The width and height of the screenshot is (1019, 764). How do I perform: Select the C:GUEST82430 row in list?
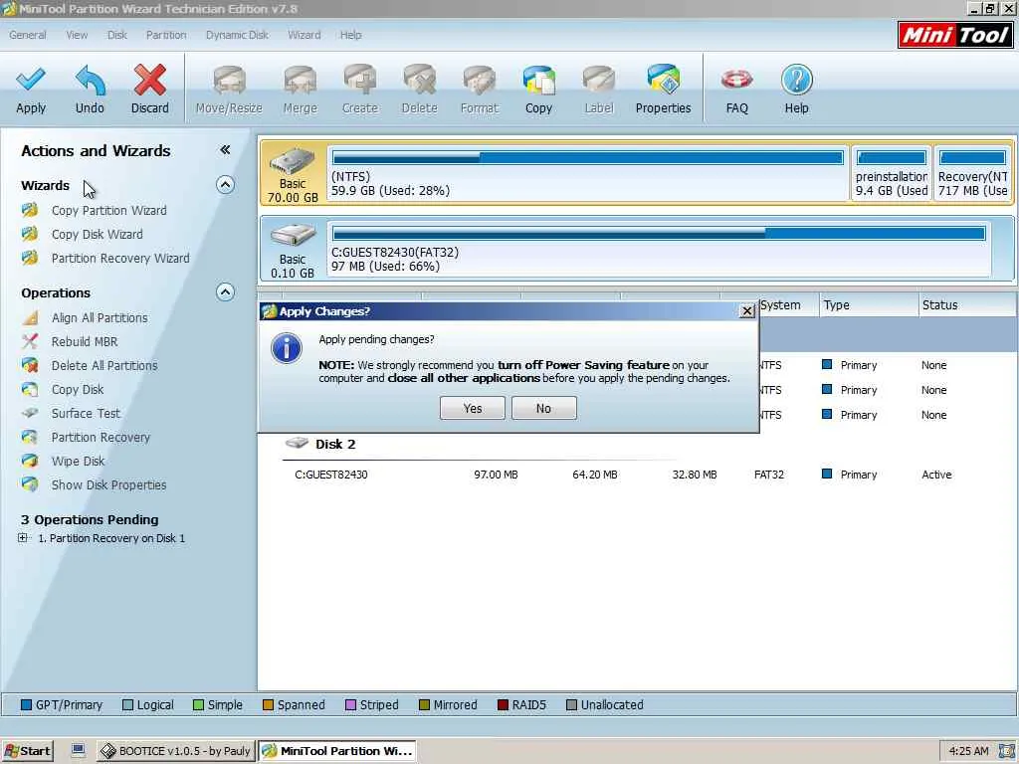[637, 475]
